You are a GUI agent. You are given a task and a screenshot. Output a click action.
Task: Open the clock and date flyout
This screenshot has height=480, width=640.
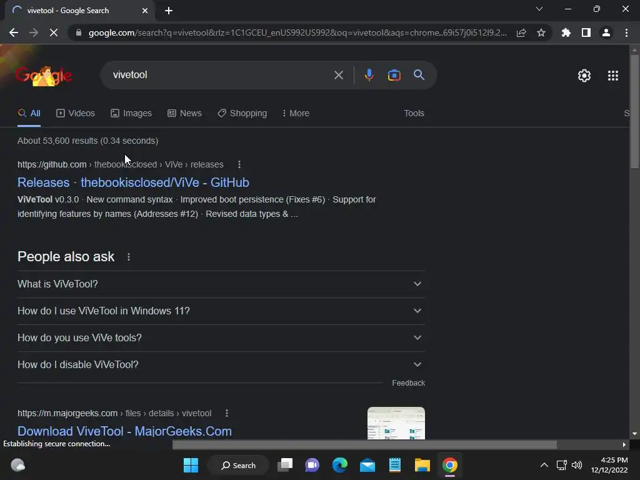tap(609, 465)
